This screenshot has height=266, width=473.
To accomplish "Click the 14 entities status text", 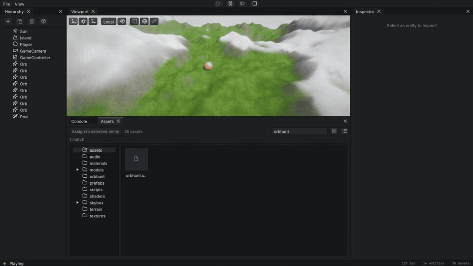I will pos(434,263).
